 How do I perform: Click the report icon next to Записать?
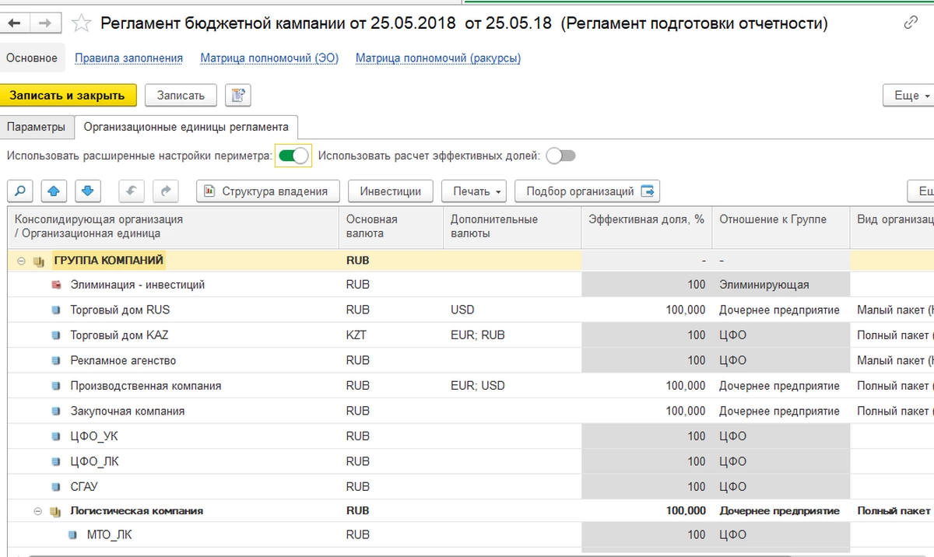(x=237, y=96)
